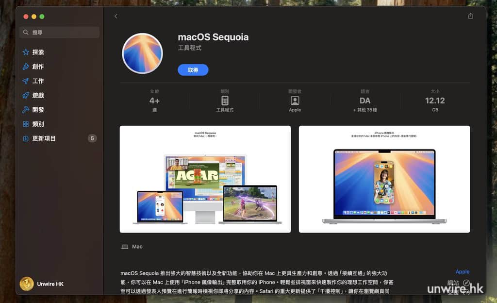This screenshot has height=303, width=497.
Task: Click the developer Apple person icon
Action: click(x=295, y=101)
